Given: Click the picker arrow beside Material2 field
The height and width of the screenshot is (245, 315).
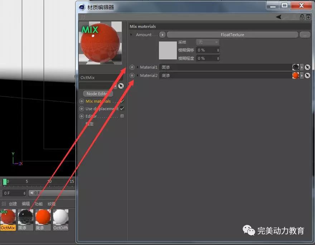Looking at the screenshot, I should [307, 75].
